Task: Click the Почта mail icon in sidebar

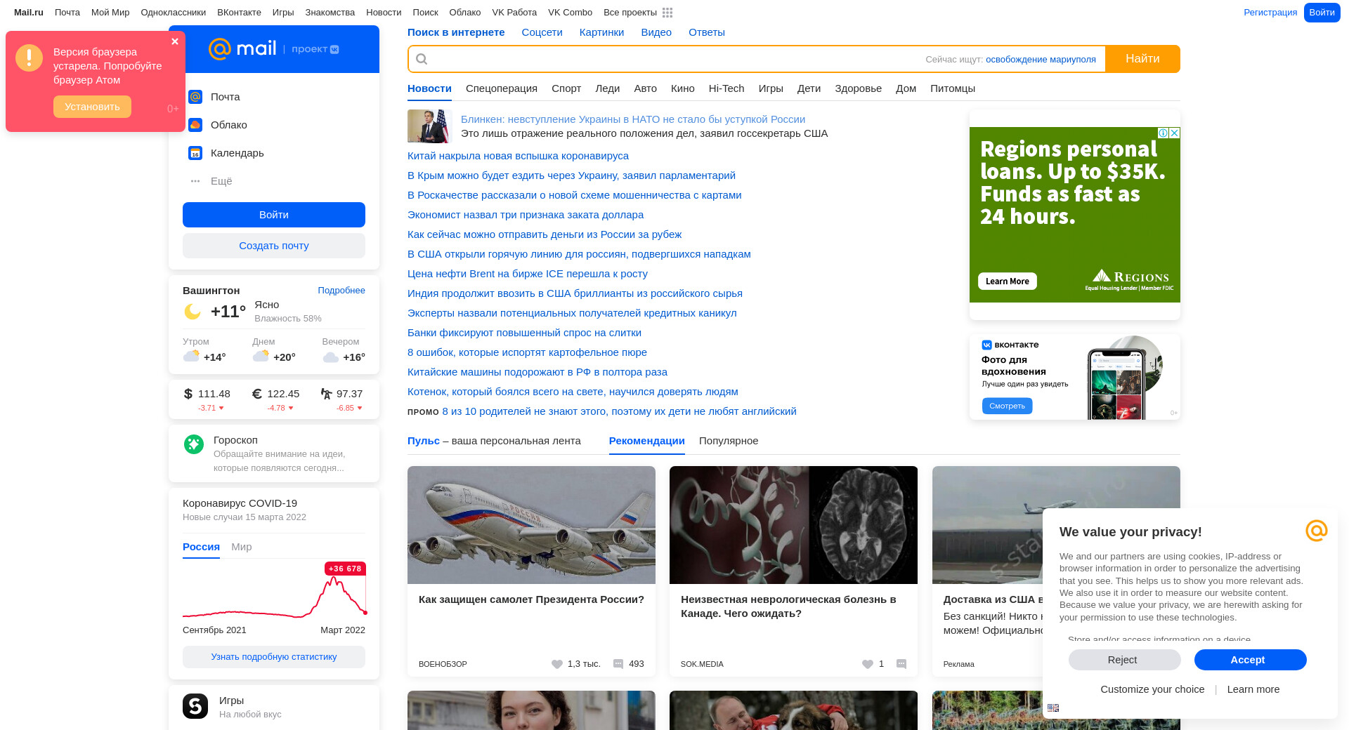Action: 195,97
